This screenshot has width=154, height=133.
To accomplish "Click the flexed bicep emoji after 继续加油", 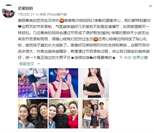I will pos(91,58).
